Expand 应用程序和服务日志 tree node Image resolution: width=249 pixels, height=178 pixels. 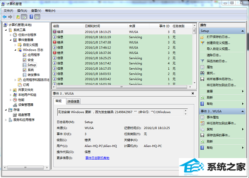15,80
